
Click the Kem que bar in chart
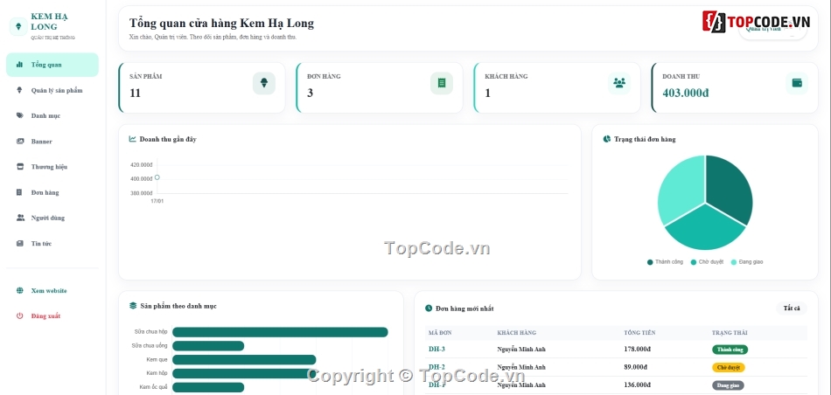coord(244,360)
